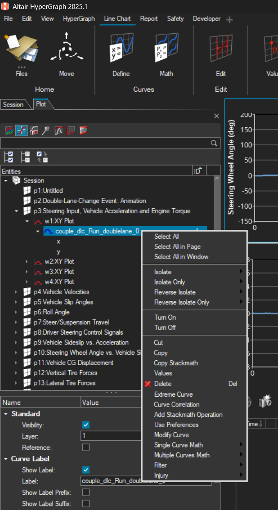Open the Filter submenu
The width and height of the screenshot is (278, 510).
(194, 465)
